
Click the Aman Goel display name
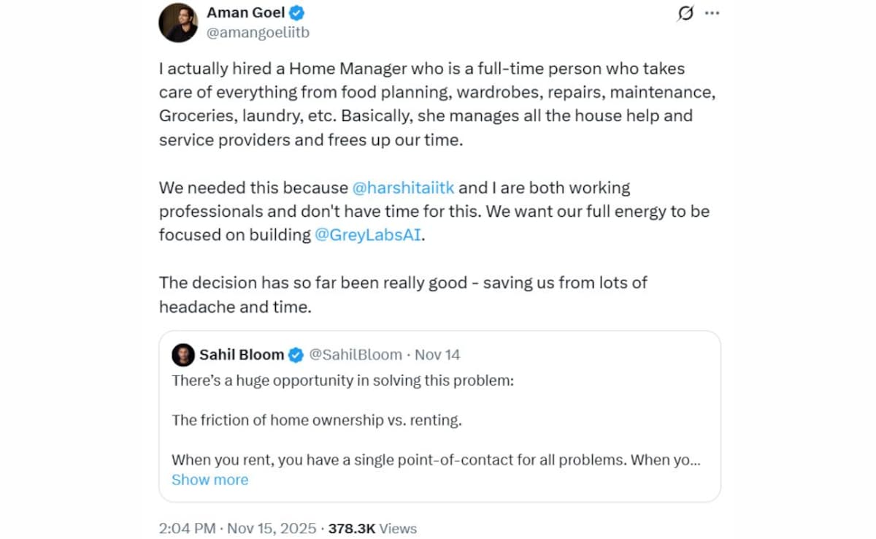coord(246,12)
